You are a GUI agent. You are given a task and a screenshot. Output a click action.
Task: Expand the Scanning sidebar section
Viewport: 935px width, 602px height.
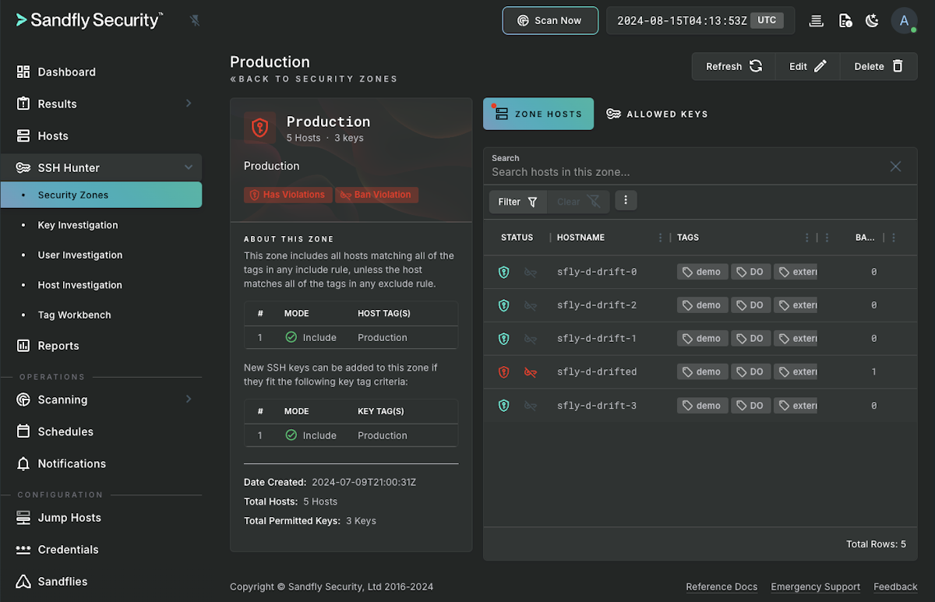189,400
